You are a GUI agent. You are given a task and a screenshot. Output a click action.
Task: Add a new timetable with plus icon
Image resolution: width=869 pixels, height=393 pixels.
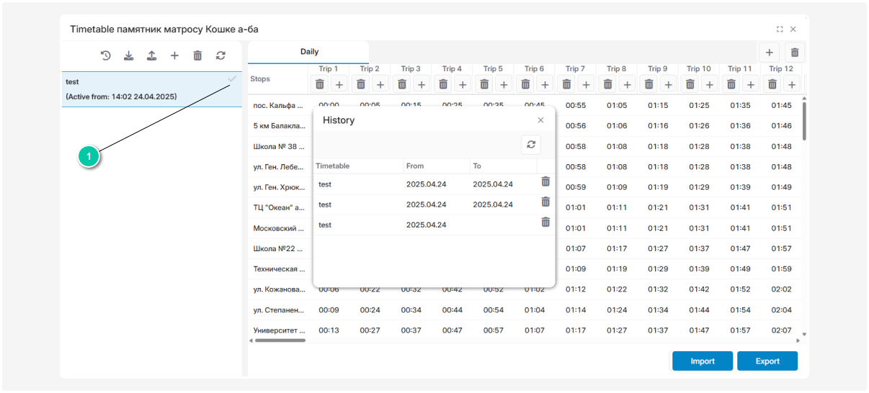click(x=174, y=55)
